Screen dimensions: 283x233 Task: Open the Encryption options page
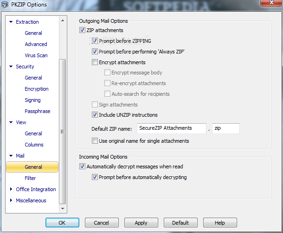coord(37,89)
